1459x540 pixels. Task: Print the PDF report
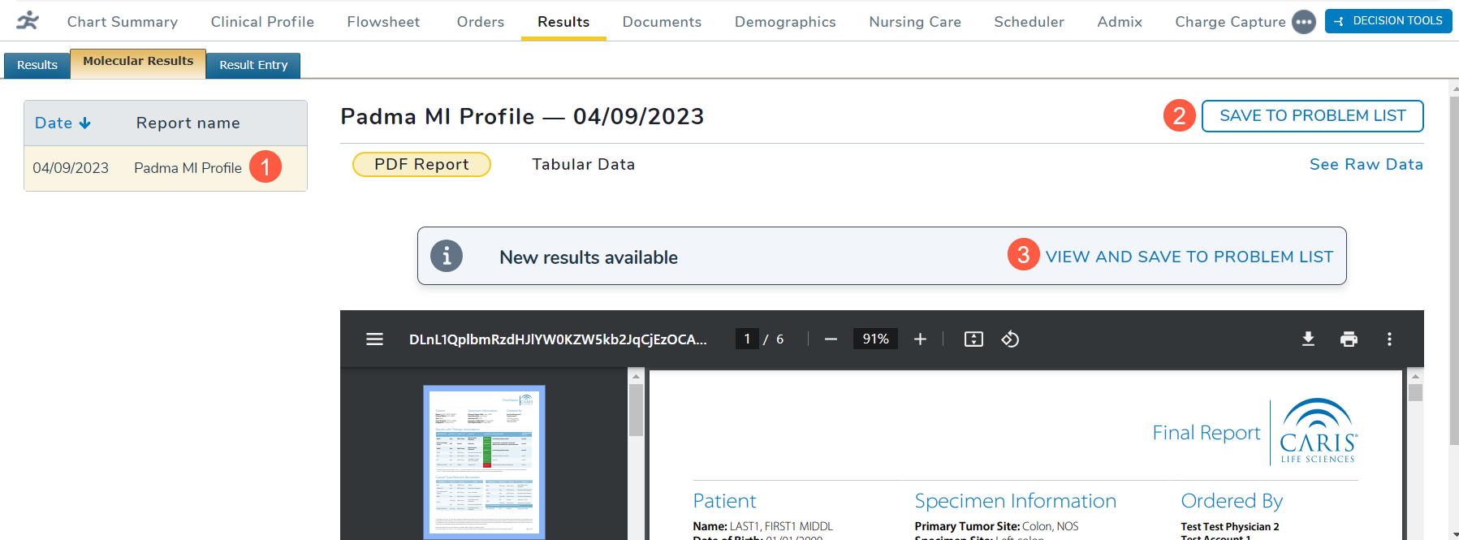coord(1349,339)
